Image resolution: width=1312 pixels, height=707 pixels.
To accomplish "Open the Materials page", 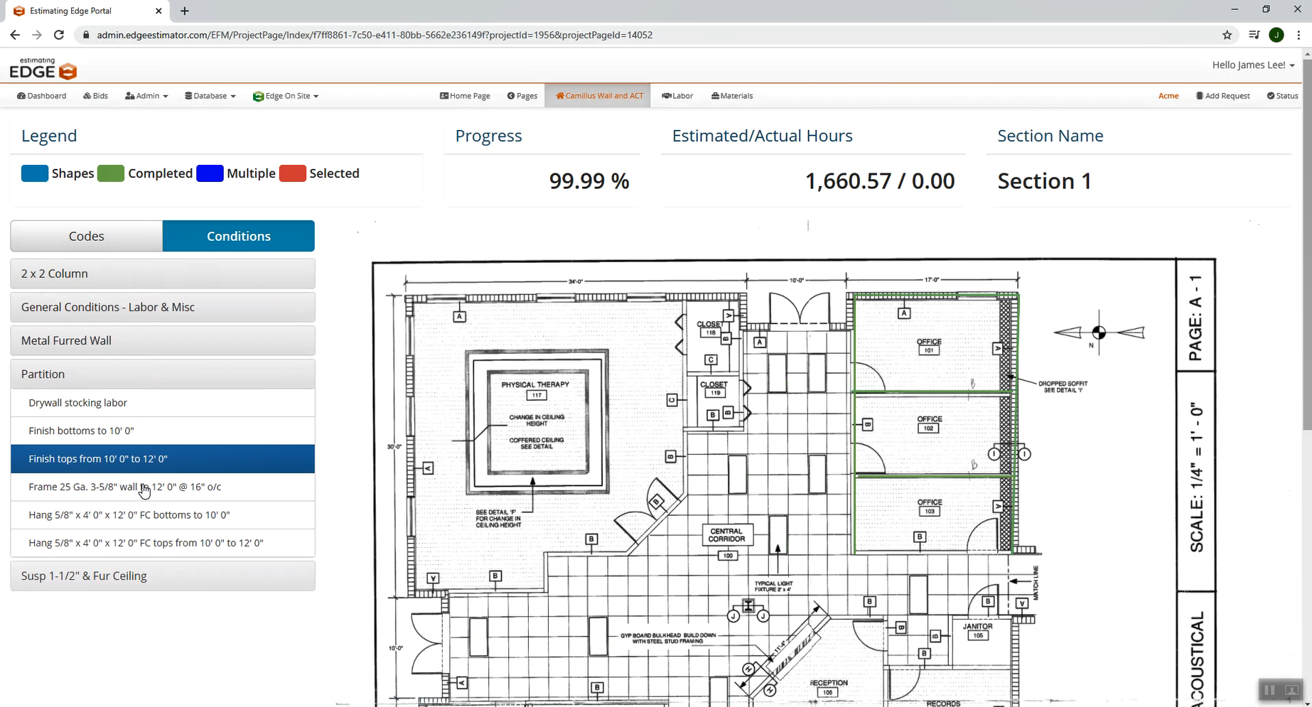I will pyautogui.click(x=732, y=96).
